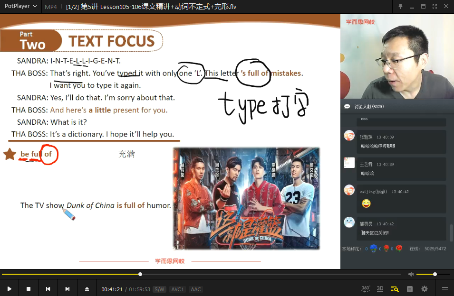Stop video playback
454x296 pixels.
click(x=29, y=289)
